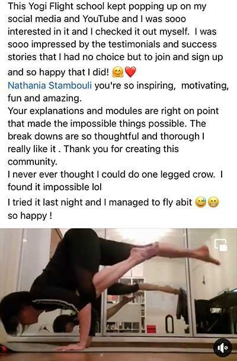Click the red box in the video background
Viewport: 237px width, 361px height.
(151, 329)
